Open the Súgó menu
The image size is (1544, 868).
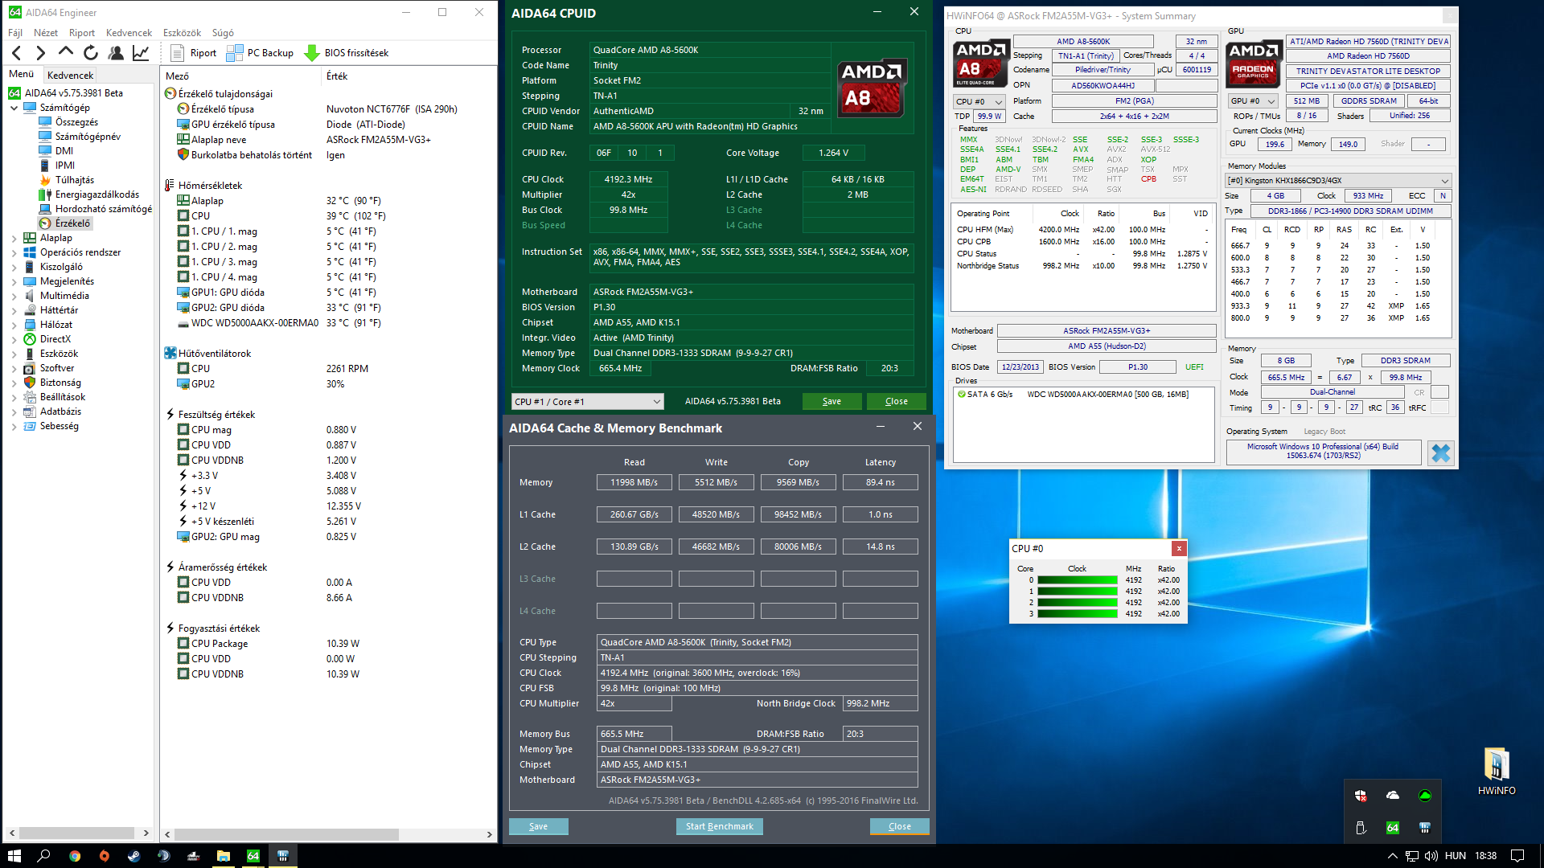(223, 33)
